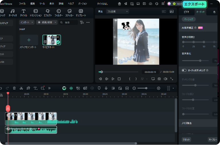Open the 表示 menu

(52, 4)
